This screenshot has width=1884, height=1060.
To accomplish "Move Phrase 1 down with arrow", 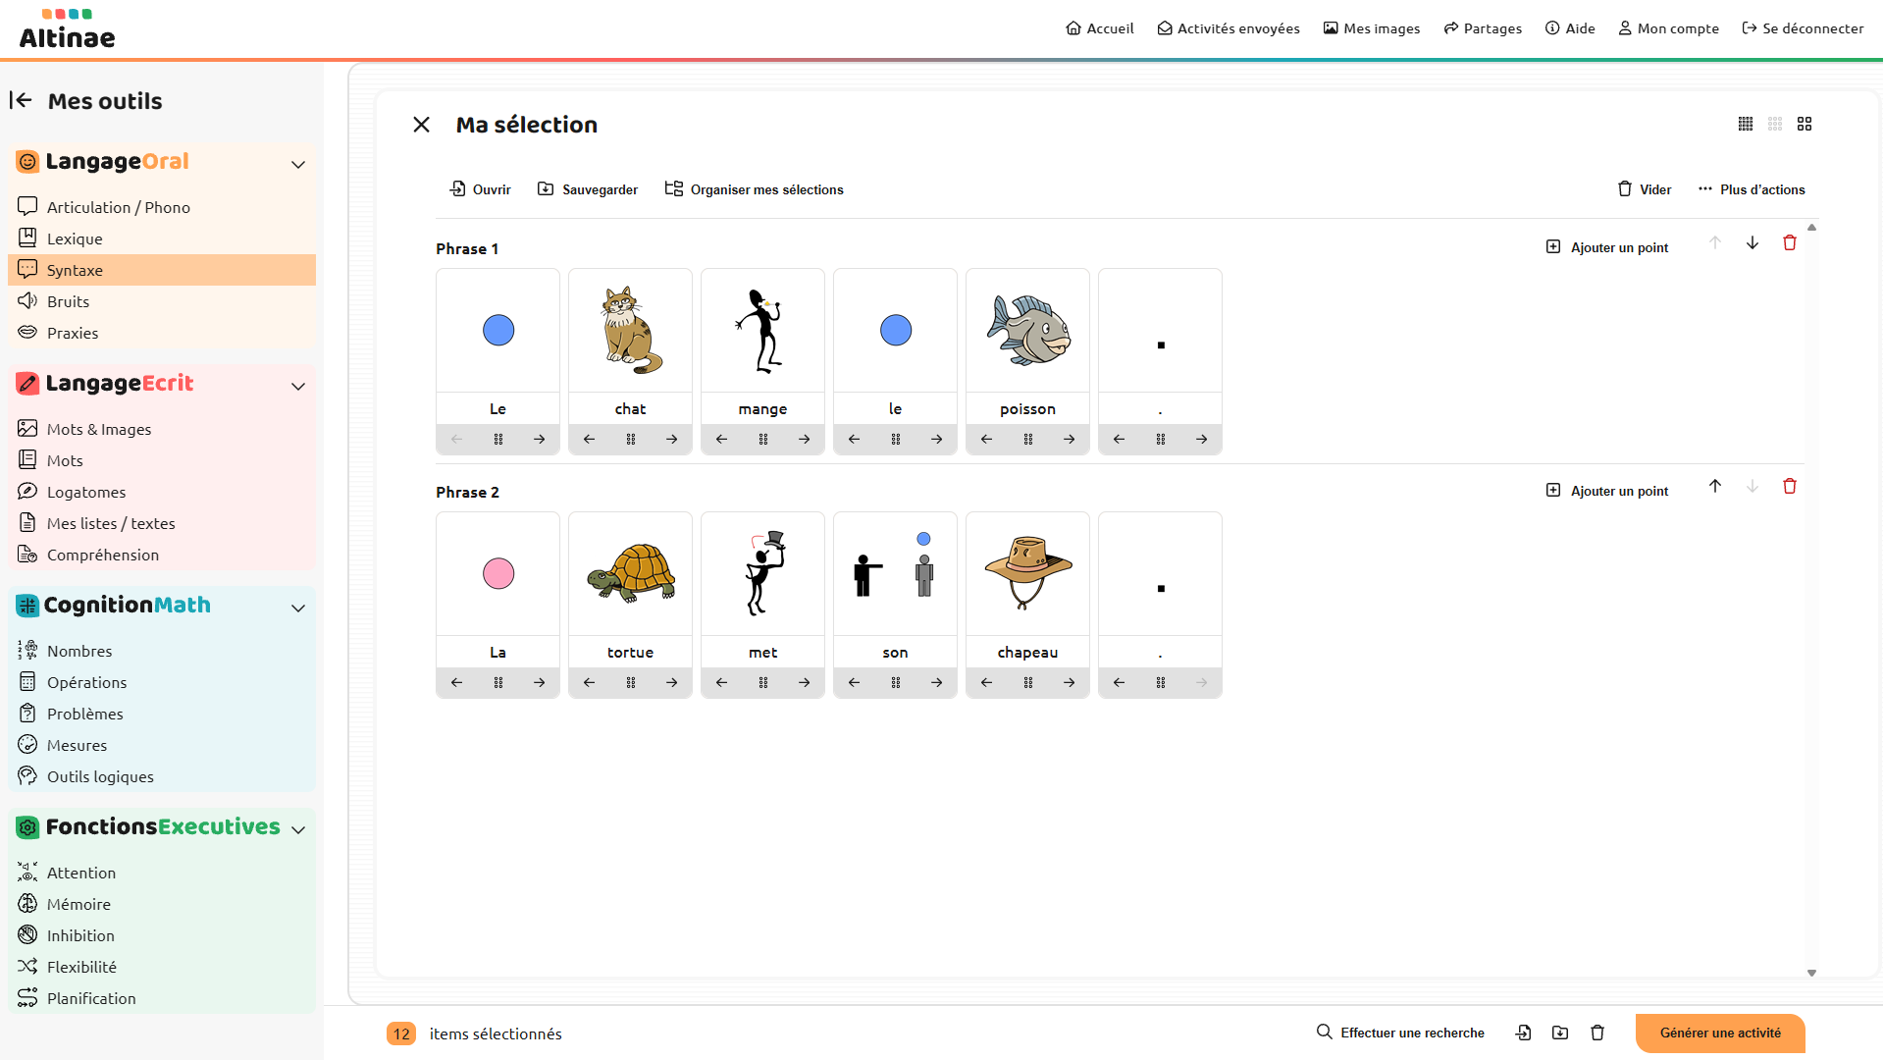I will pos(1752,243).
